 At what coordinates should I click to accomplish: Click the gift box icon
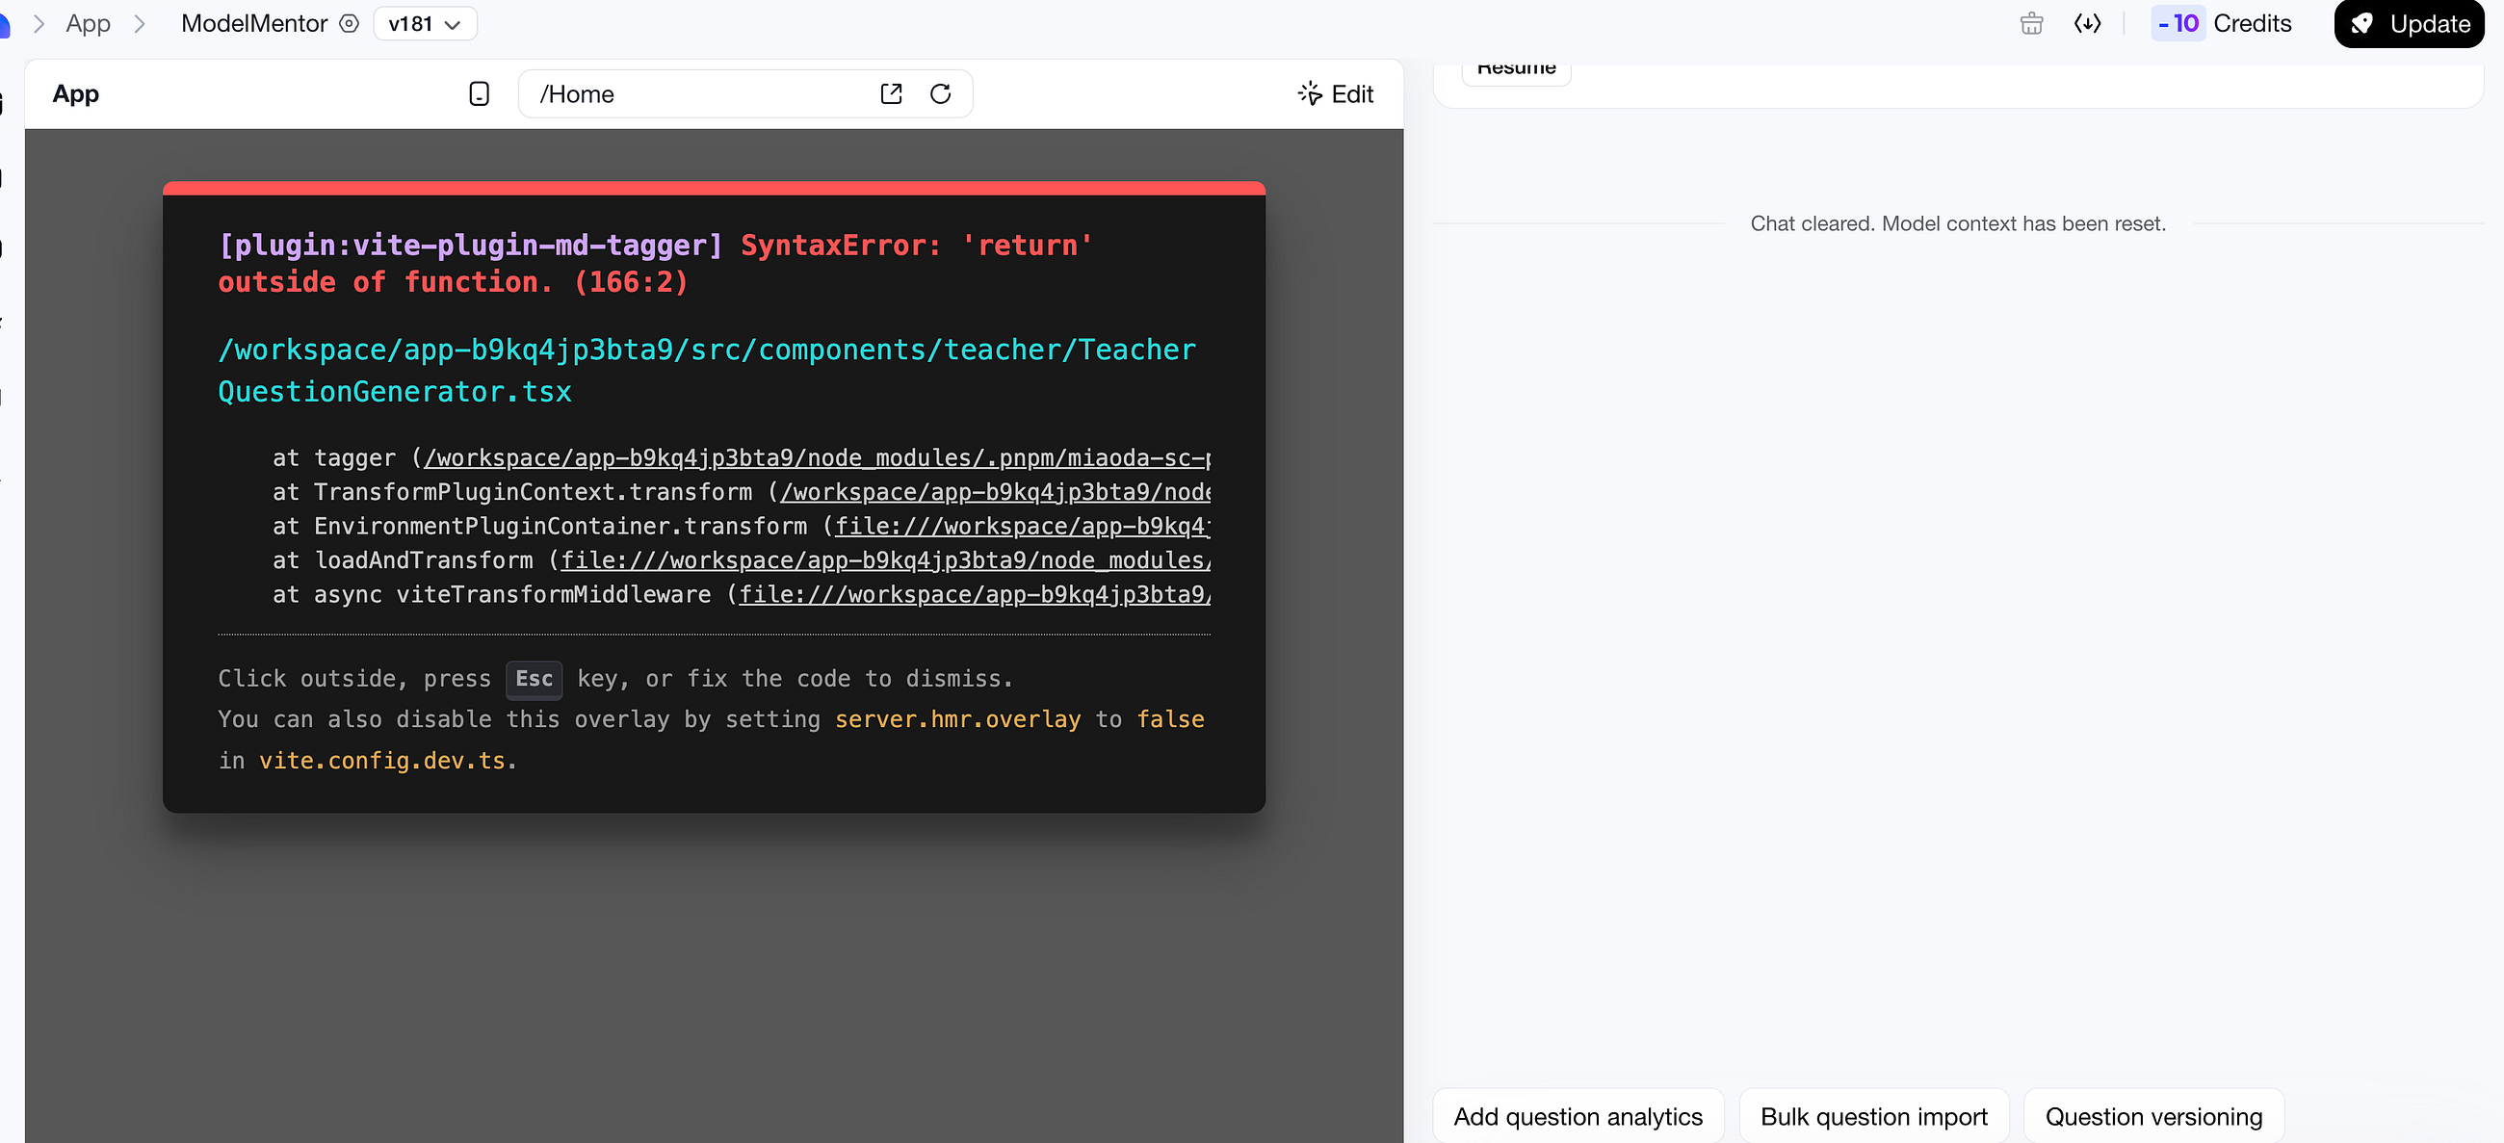pos(2030,23)
